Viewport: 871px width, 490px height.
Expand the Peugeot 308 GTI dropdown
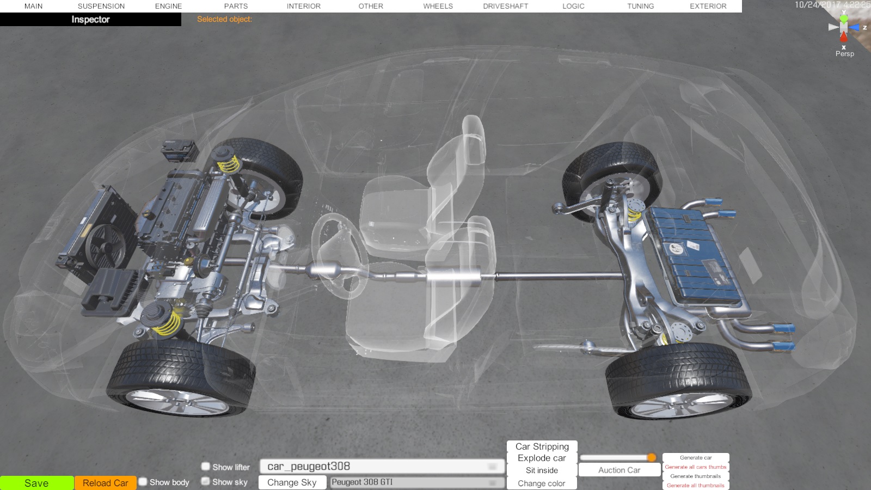[x=417, y=482]
